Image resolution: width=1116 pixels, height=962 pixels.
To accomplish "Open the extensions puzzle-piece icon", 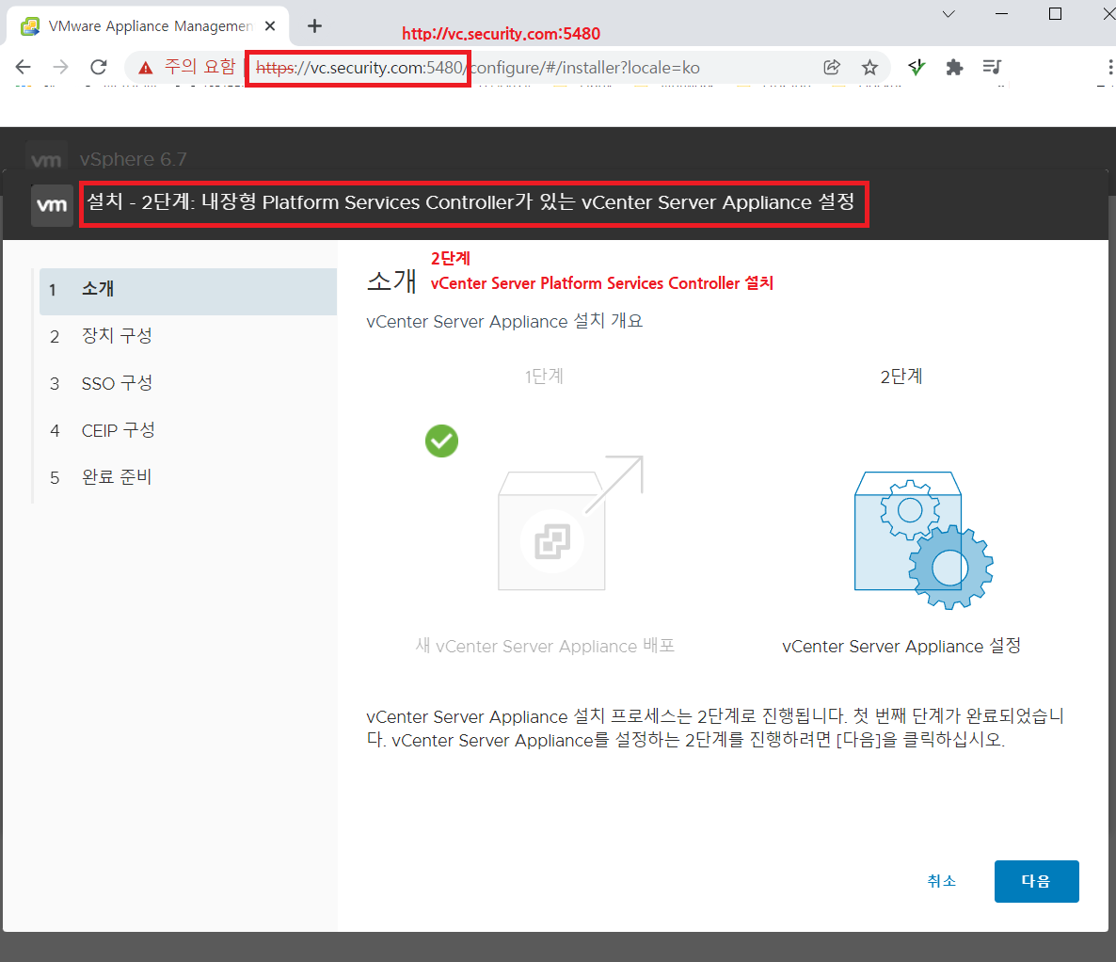I will pos(954,67).
